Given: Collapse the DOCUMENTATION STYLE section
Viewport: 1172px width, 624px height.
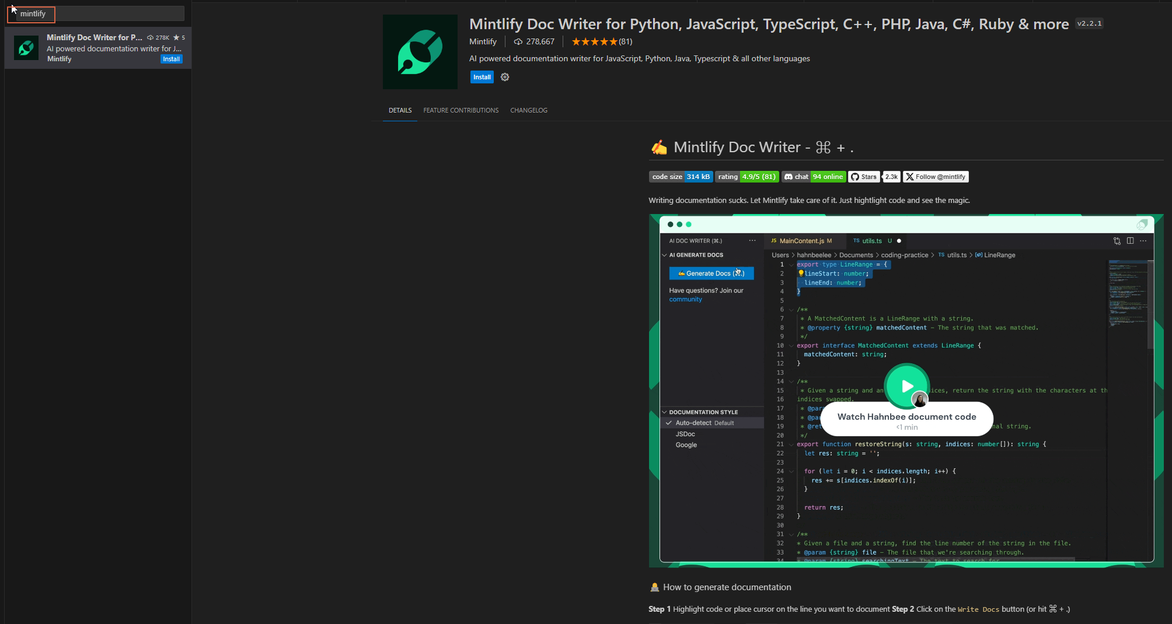Looking at the screenshot, I should (665, 412).
